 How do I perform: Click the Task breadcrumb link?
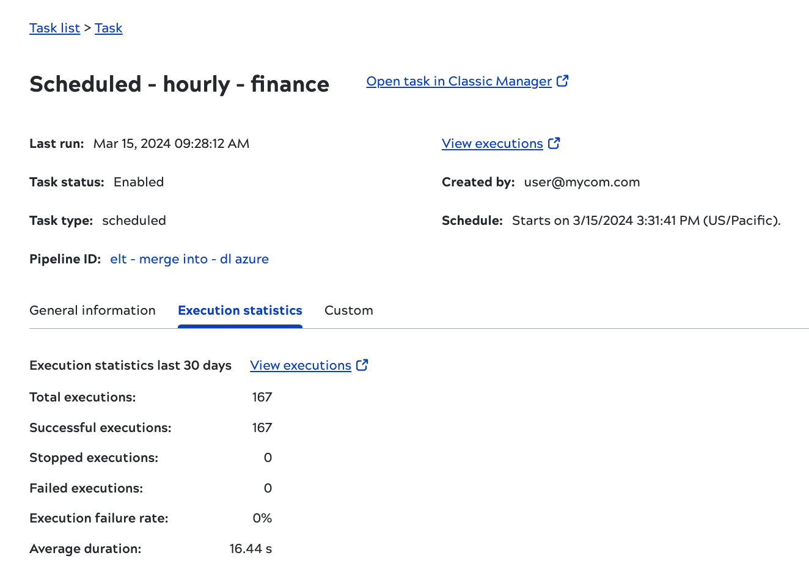coord(108,28)
